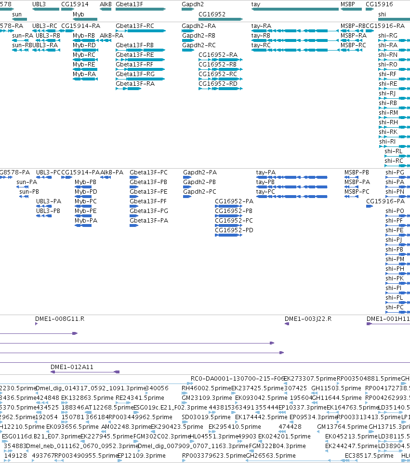This screenshot has height=463, width=410.
Task: Select the UBL3 gene glyph
Action: click(x=46, y=9)
